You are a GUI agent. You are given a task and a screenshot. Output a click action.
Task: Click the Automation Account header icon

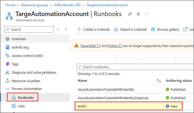[x=9, y=16]
